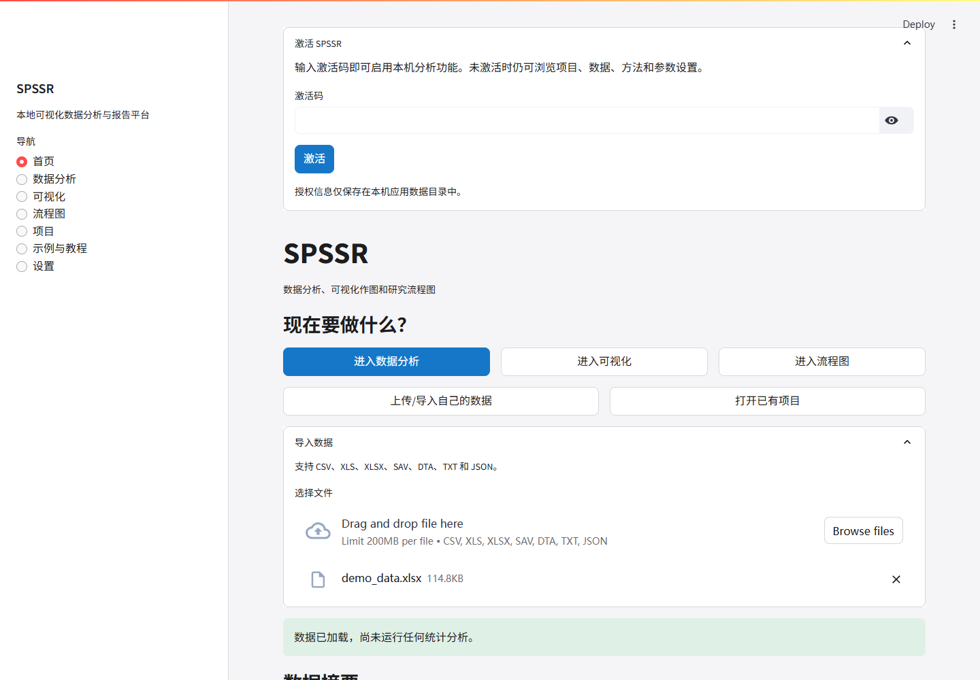The height and width of the screenshot is (680, 980).
Task: Click the Browse files button
Action: [864, 531]
